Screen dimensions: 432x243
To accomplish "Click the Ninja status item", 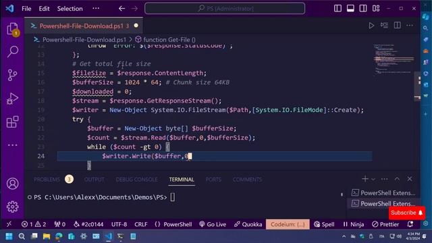I will point(354,224).
